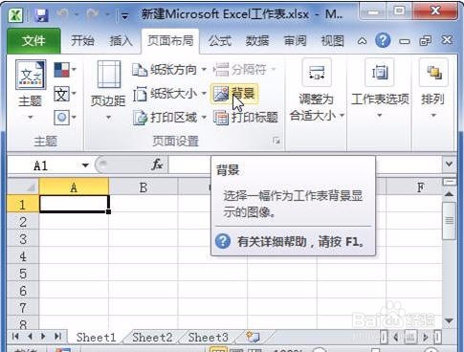Click the Insert Worksheet icon

254,337
